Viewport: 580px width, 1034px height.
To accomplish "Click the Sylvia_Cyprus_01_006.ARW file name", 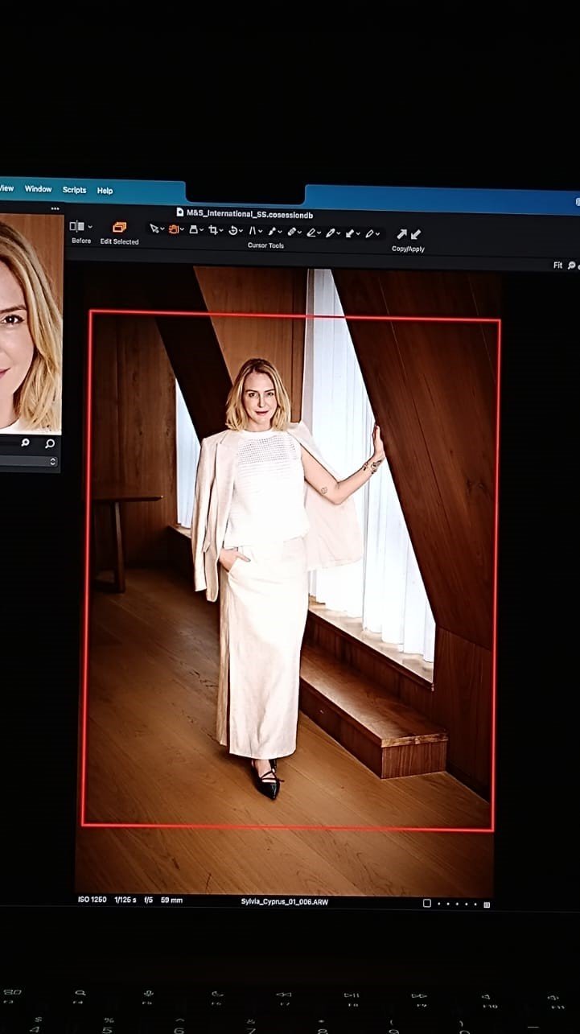I will (x=285, y=901).
